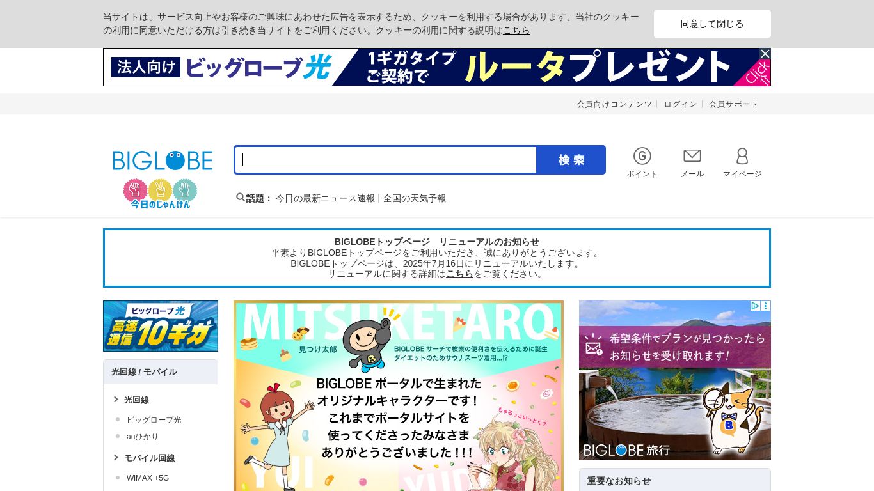Click the BIGLOBE旅行 advertisement
The width and height of the screenshot is (874, 491).
675,380
